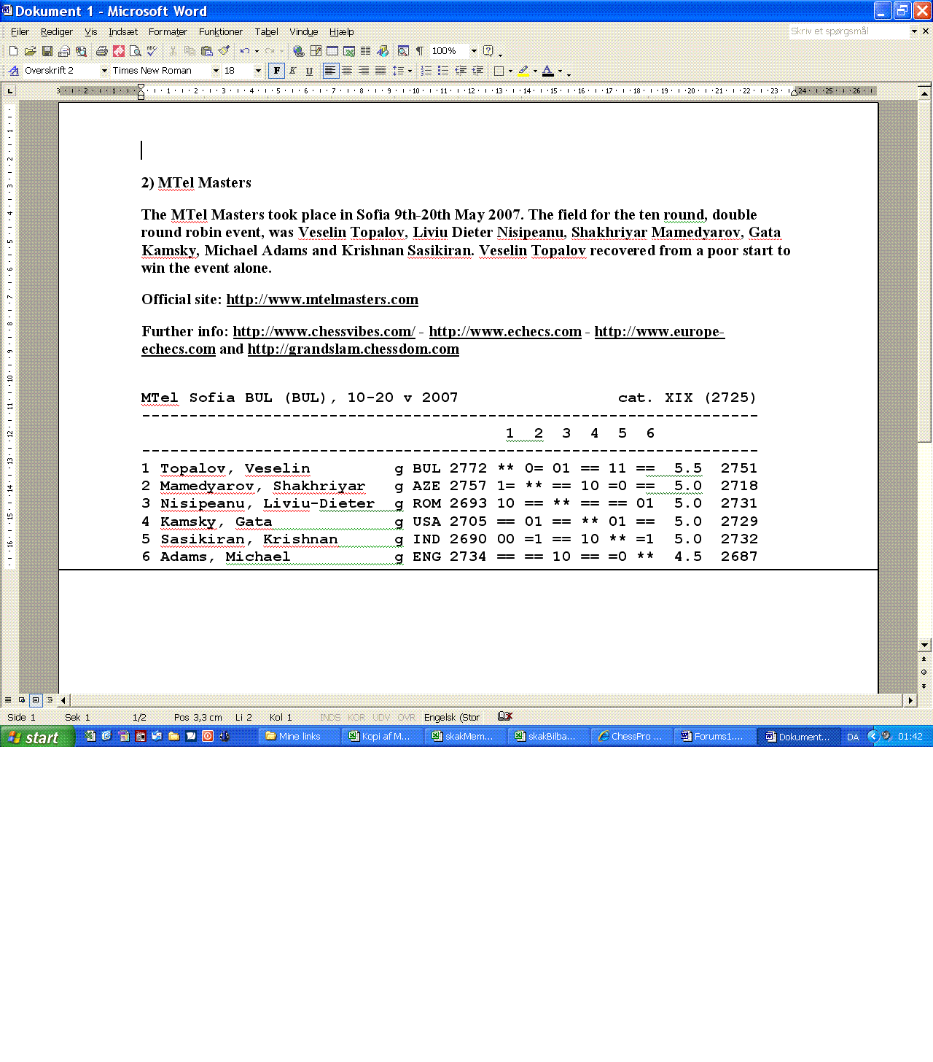Toggle bold formatting with F button
This screenshot has width=933, height=1062.
click(276, 71)
